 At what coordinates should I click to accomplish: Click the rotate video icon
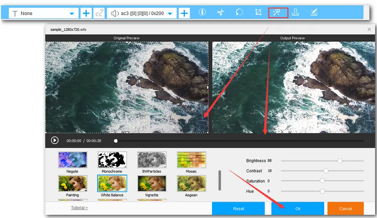(x=239, y=12)
